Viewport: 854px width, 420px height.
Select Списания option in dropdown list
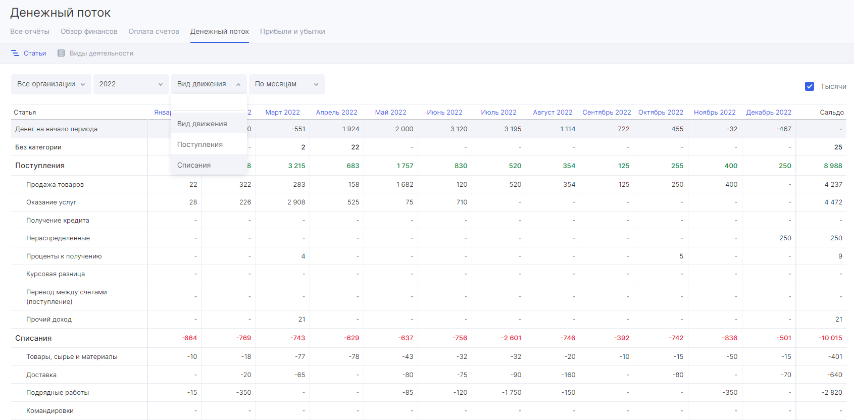tap(209, 165)
